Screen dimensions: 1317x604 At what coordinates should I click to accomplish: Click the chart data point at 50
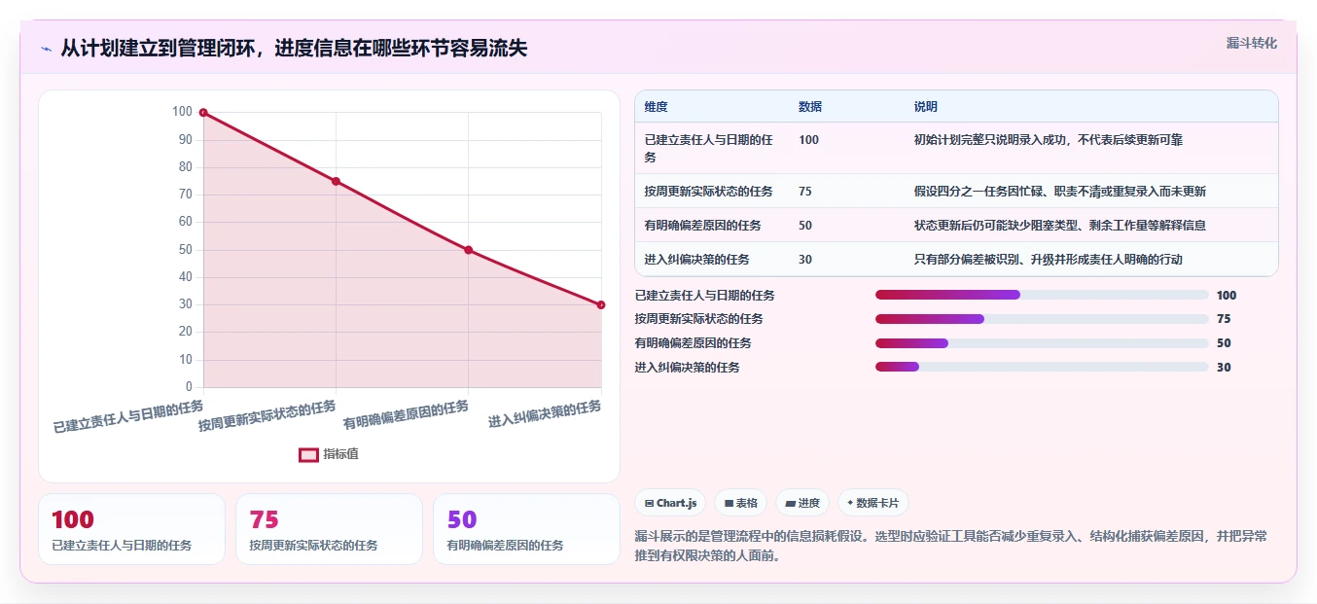[469, 250]
